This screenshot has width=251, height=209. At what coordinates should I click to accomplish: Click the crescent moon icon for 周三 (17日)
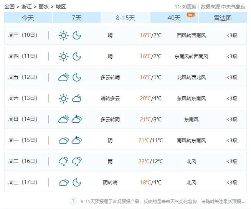(x=77, y=182)
